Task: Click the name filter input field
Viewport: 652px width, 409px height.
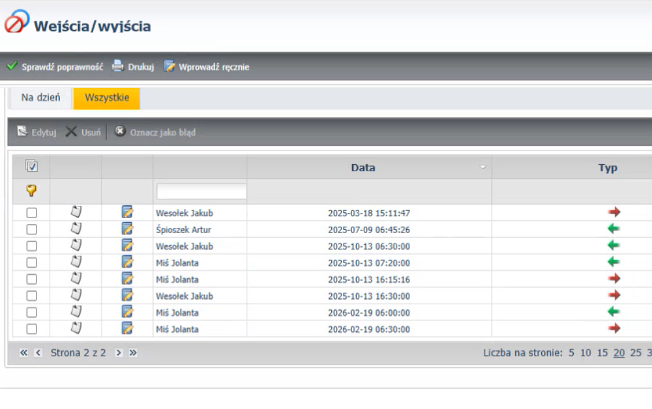Action: pyautogui.click(x=201, y=191)
